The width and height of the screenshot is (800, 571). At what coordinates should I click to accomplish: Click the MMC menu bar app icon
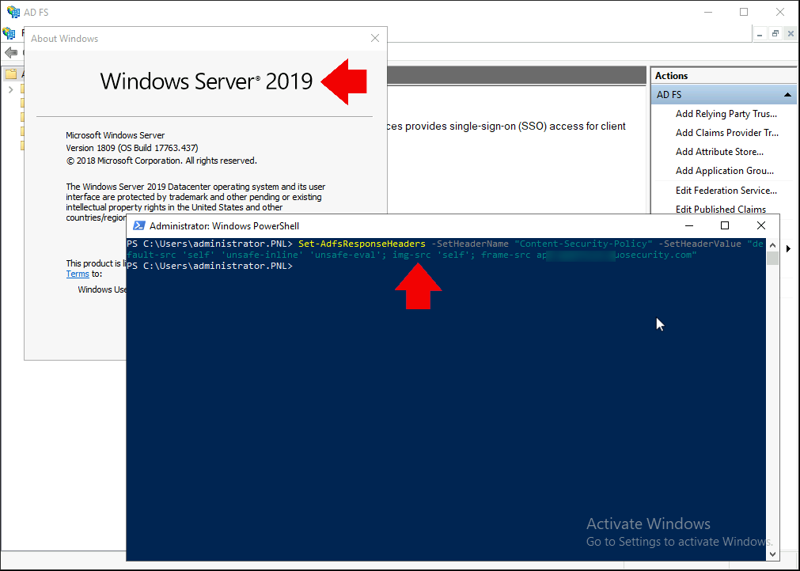[9, 34]
